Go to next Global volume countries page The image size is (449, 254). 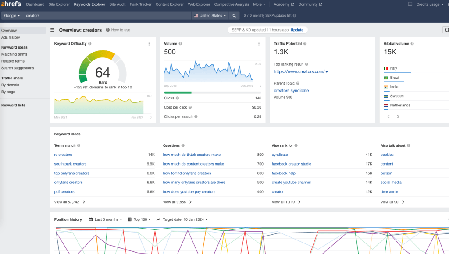398,116
